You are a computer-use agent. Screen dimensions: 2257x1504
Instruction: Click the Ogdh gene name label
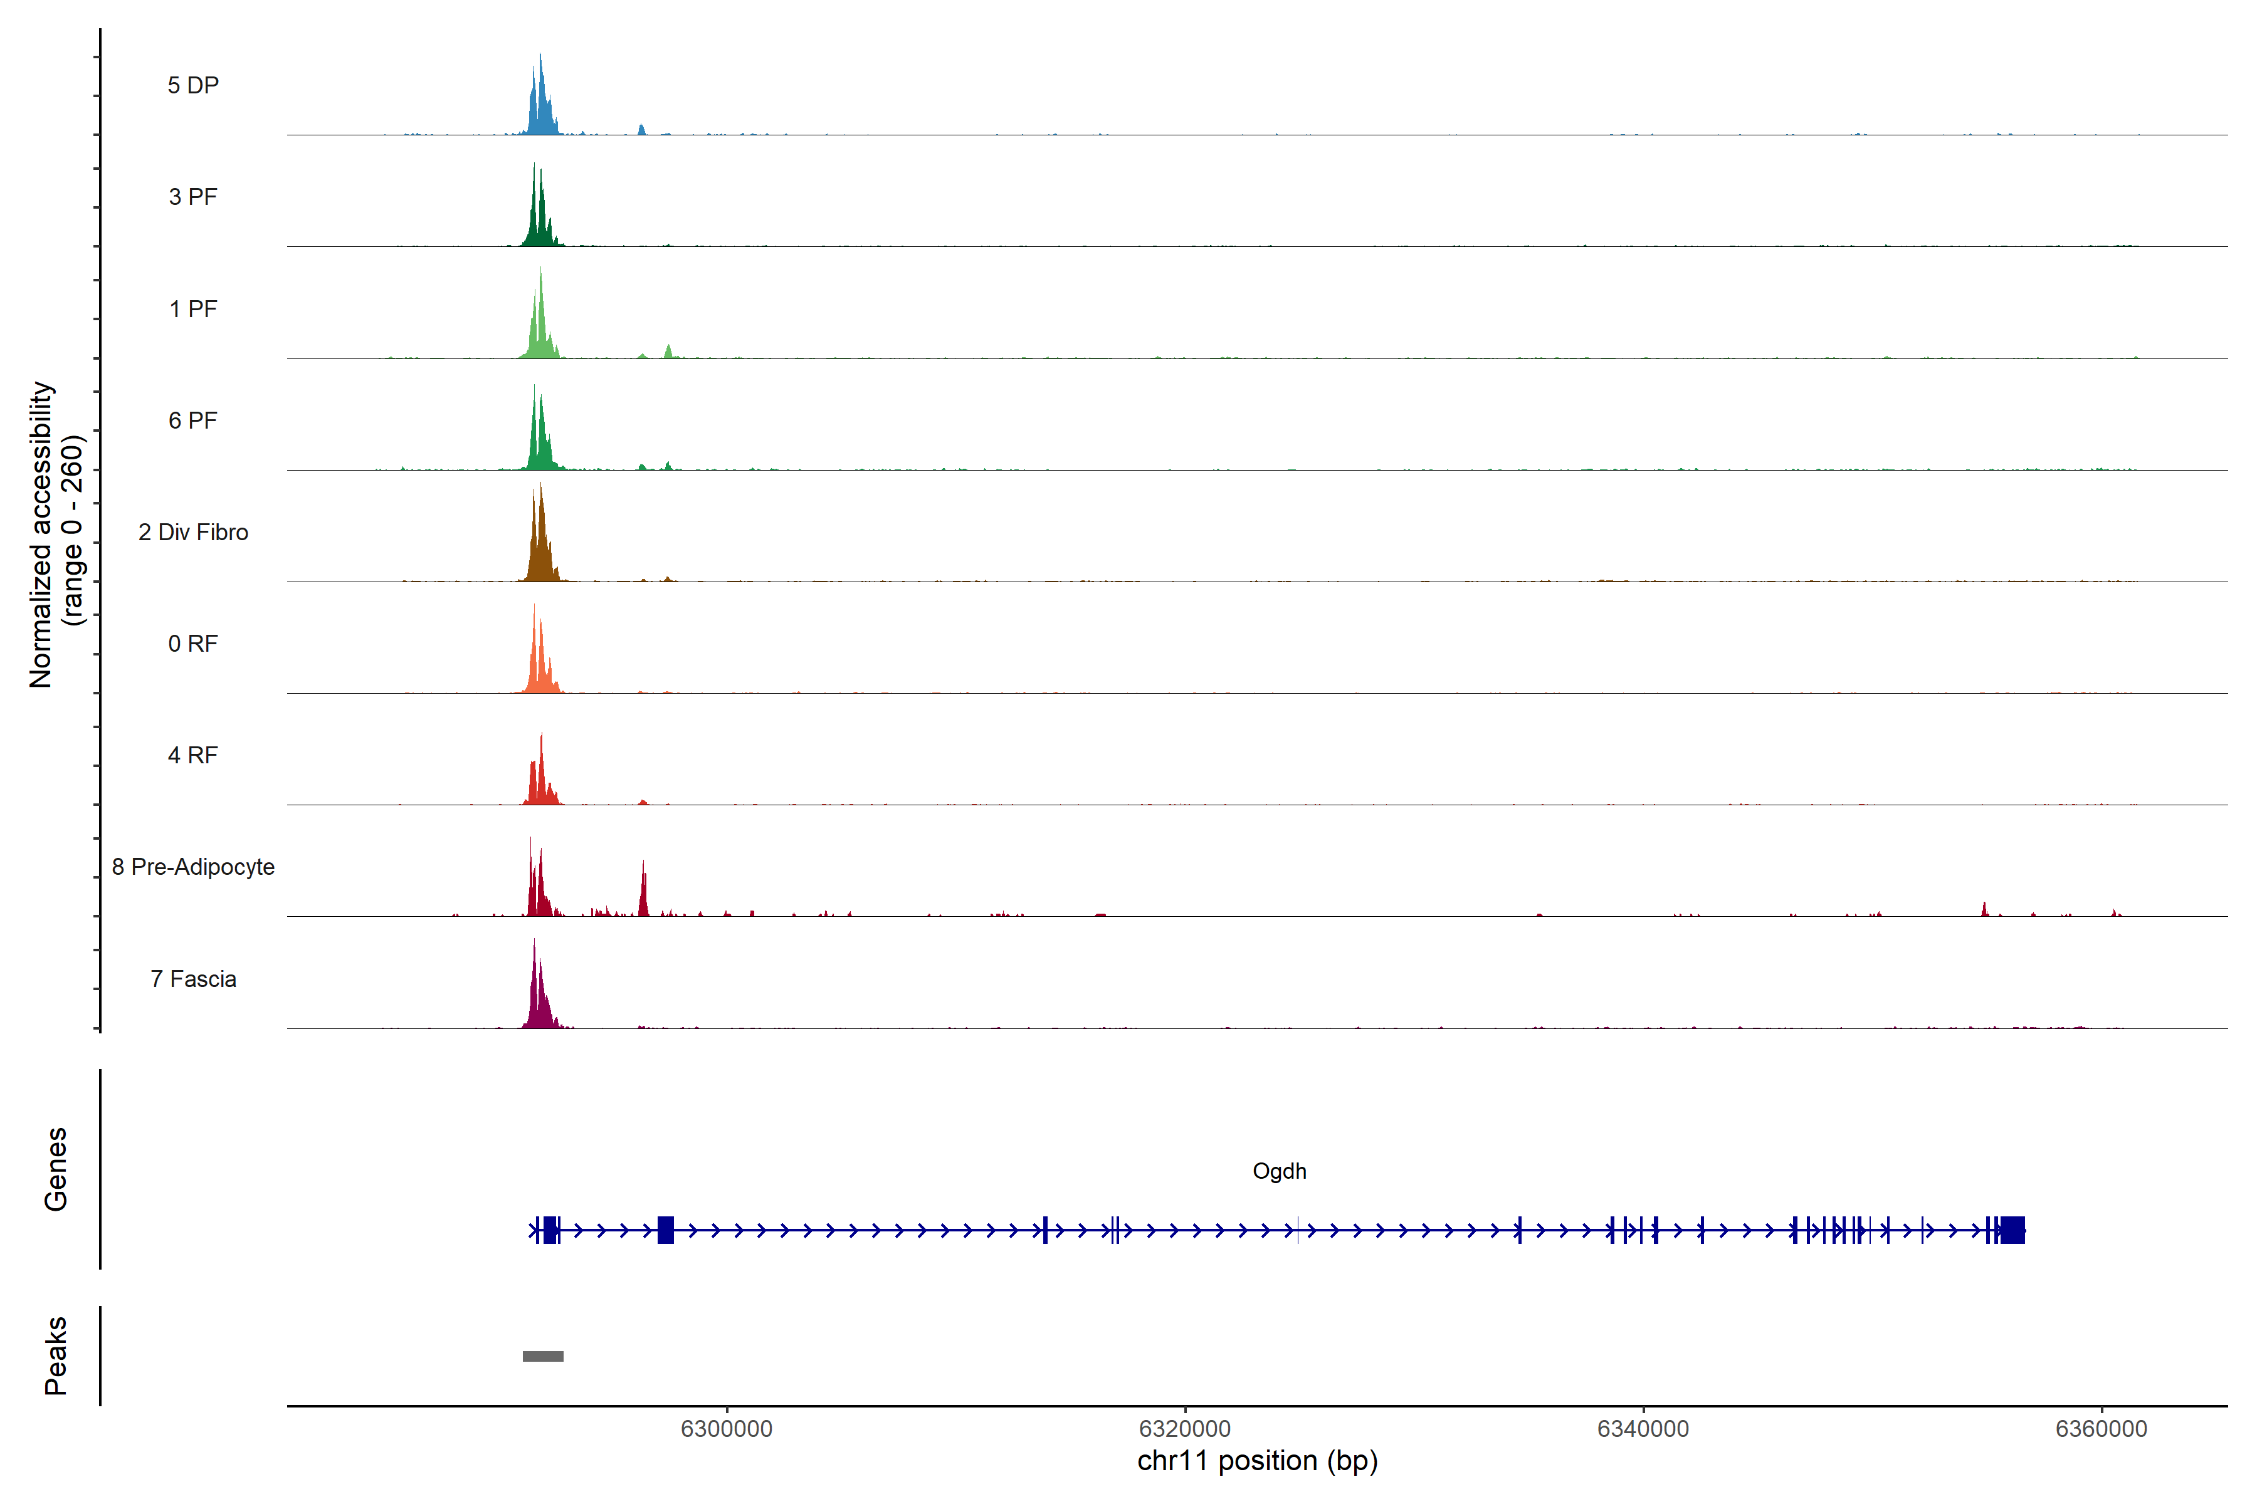(1279, 1171)
